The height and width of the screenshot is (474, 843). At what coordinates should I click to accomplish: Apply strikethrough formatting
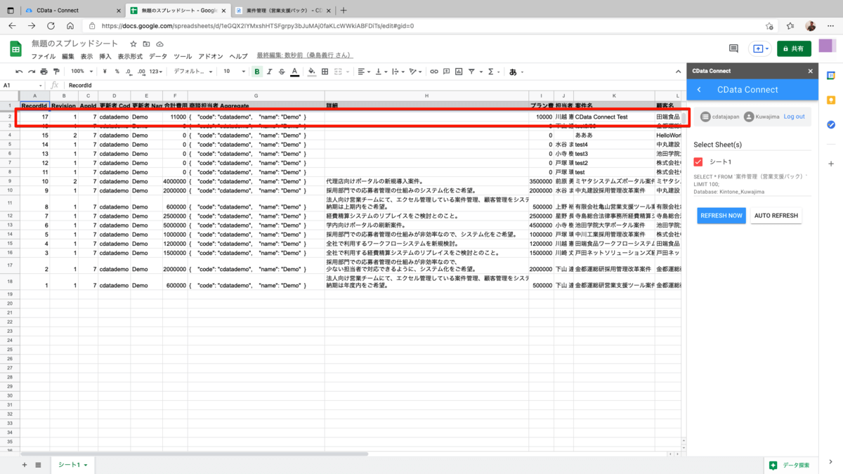[x=282, y=72]
